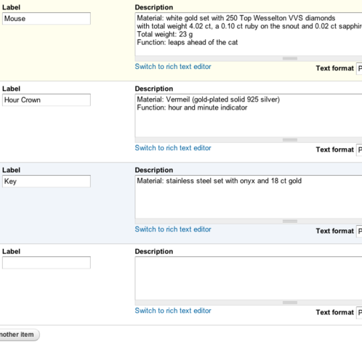
Task: Switch Hour Crown description to rich text editor
Action: [173, 148]
